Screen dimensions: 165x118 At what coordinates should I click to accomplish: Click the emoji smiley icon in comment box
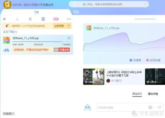coord(150,107)
